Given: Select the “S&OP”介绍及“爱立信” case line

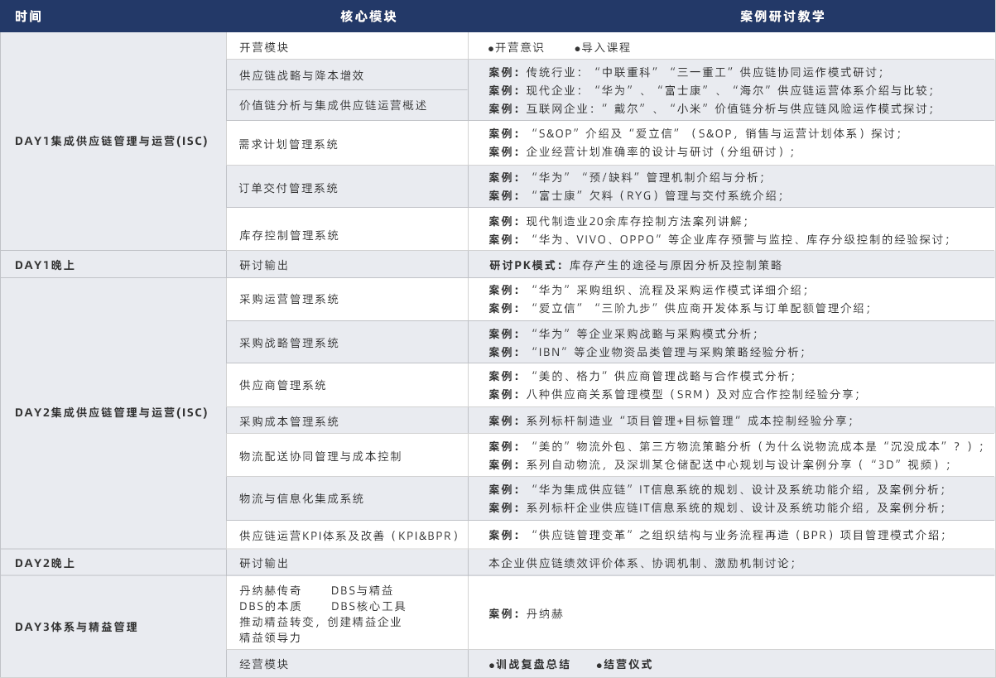Looking at the screenshot, I should (695, 133).
